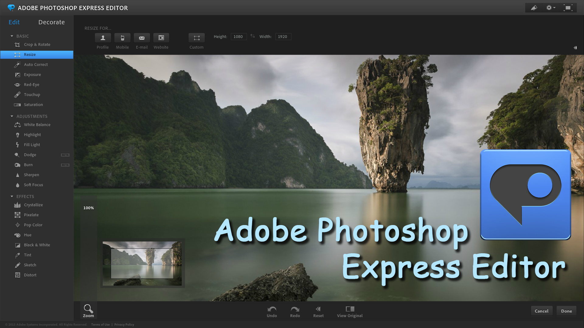Select the Sketch effect
The image size is (584, 328).
[30, 265]
